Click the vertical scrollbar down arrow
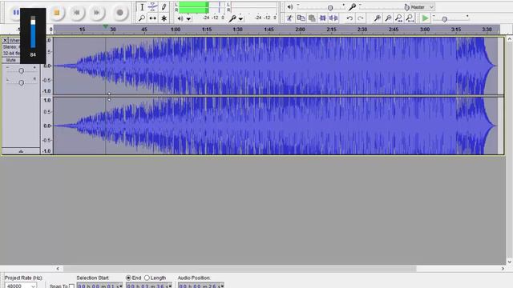 click(x=510, y=262)
